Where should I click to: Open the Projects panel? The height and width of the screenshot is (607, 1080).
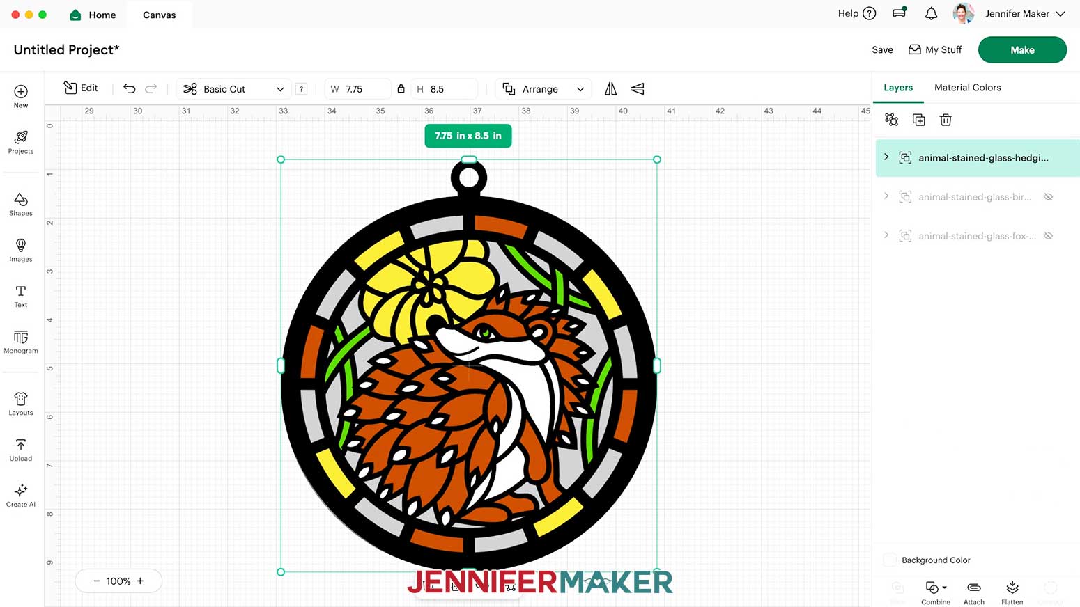[21, 142]
